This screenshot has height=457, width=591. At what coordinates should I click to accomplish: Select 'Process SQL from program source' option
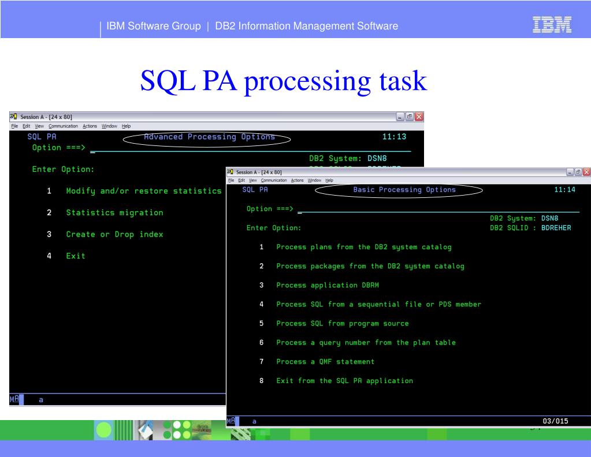[342, 323]
